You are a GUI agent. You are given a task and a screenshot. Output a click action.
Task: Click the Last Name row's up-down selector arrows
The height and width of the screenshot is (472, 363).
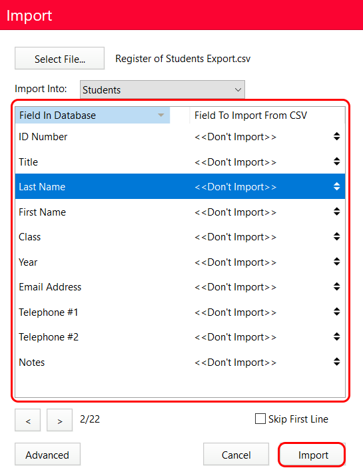[336, 187]
